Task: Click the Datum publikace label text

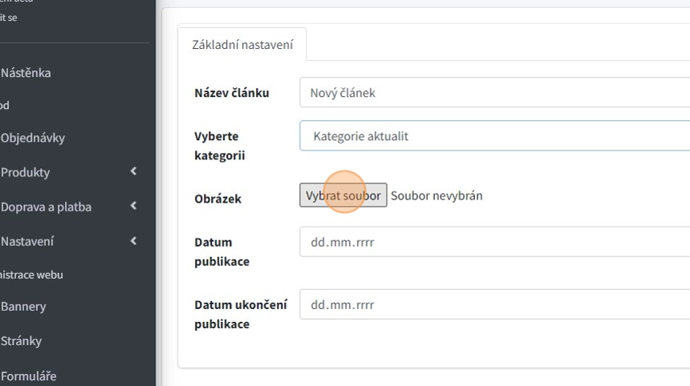Action: tap(221, 251)
